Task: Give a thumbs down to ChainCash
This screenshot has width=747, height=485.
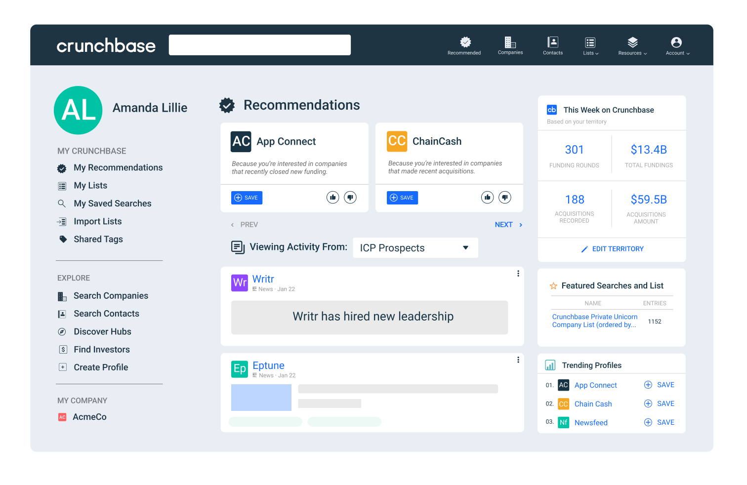Action: point(504,197)
